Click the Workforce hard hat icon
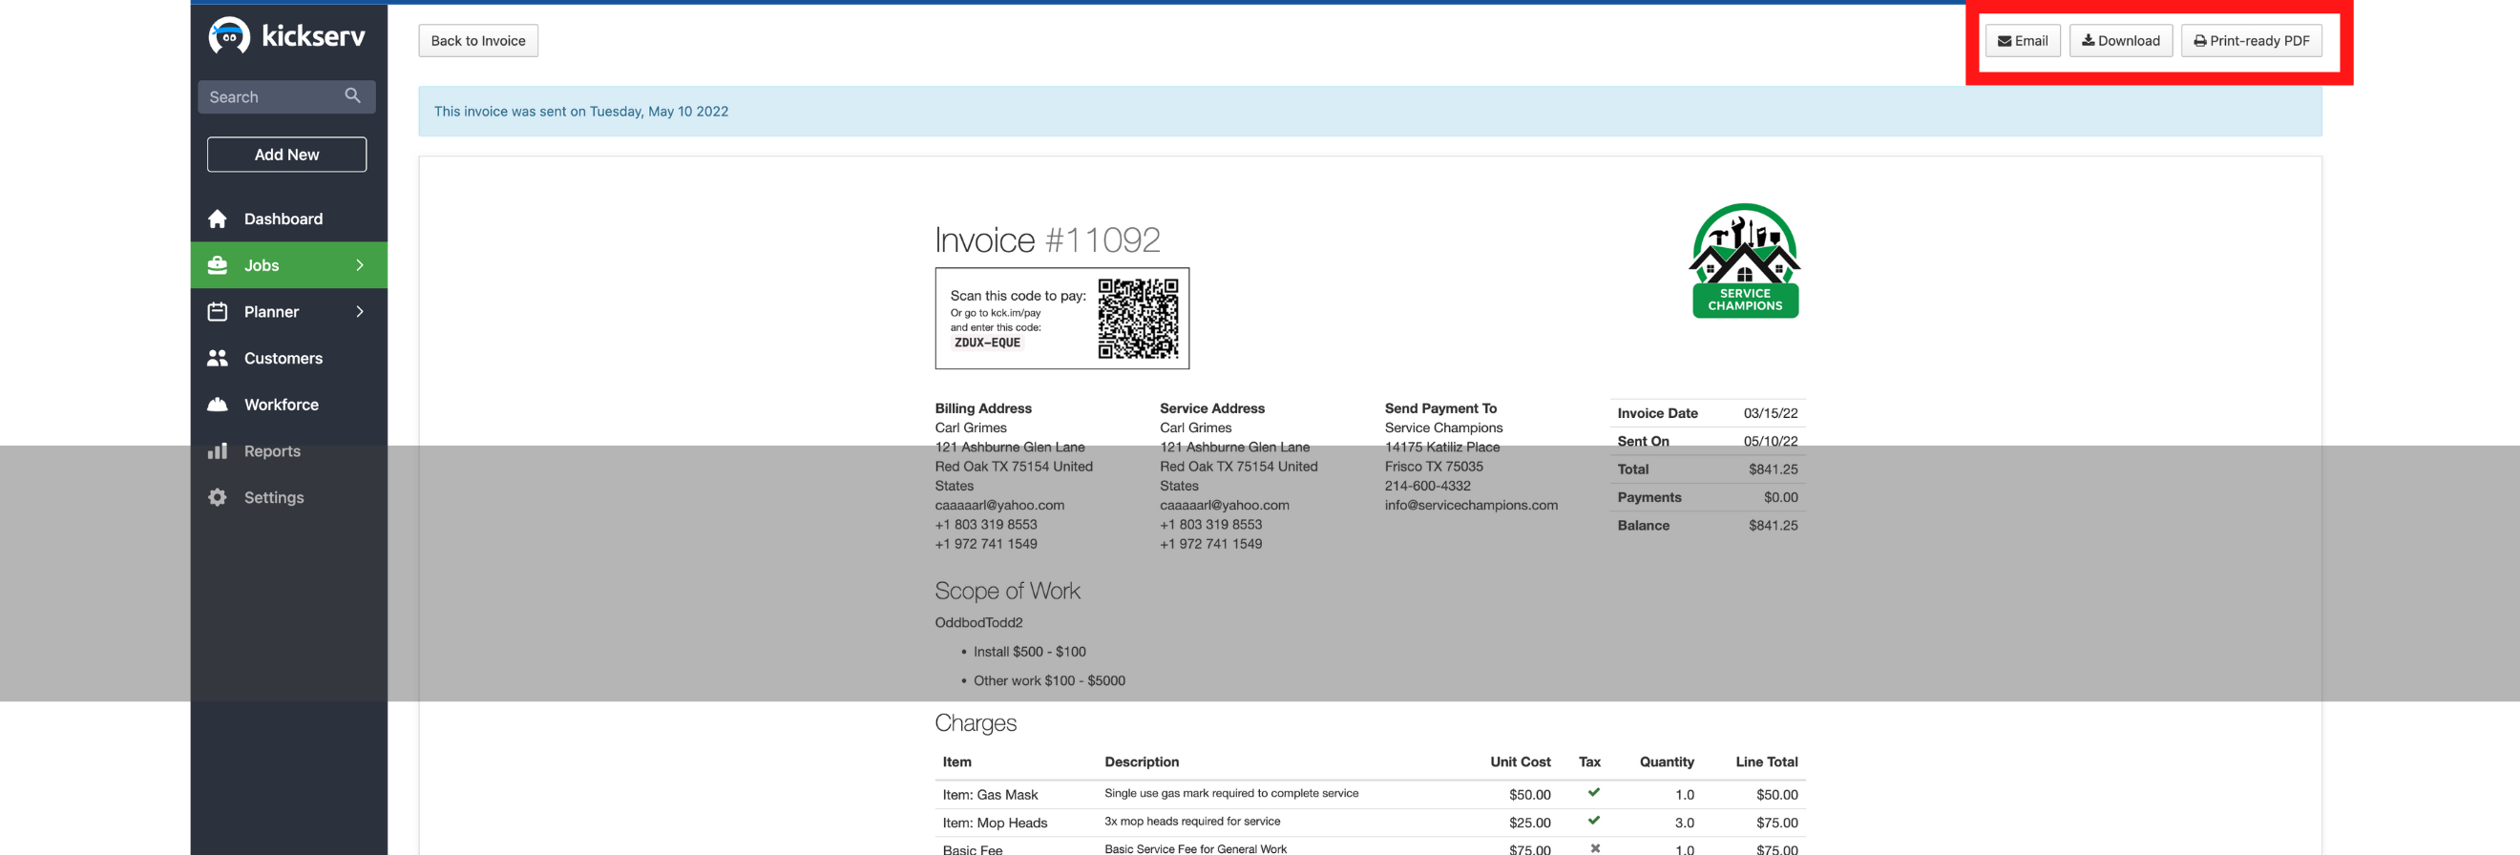 coord(218,405)
